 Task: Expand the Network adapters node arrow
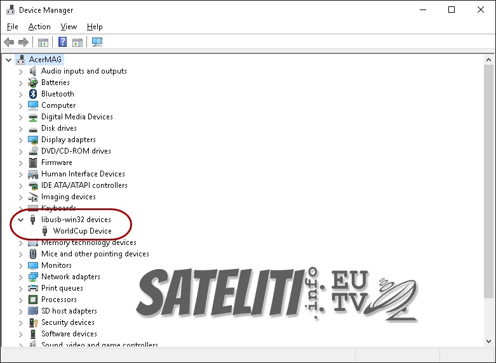(x=20, y=277)
